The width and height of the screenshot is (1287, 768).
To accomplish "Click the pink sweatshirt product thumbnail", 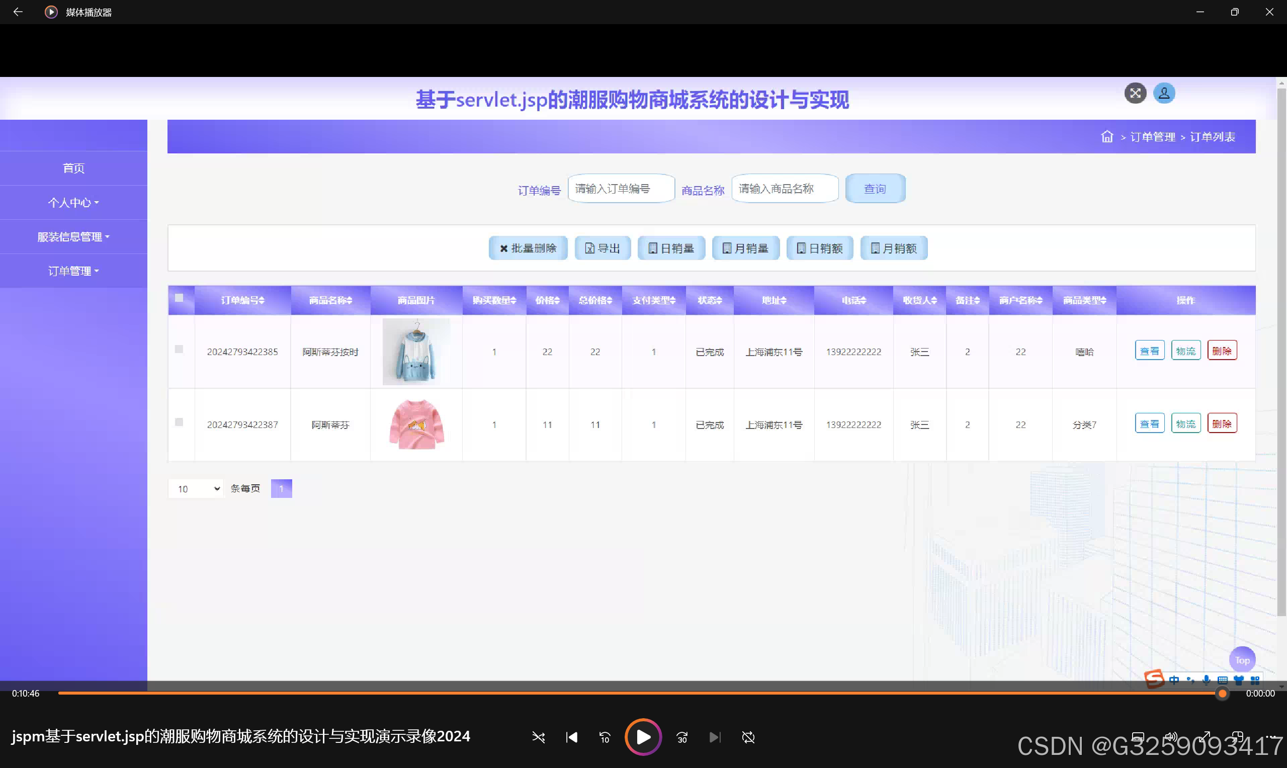I will point(416,424).
